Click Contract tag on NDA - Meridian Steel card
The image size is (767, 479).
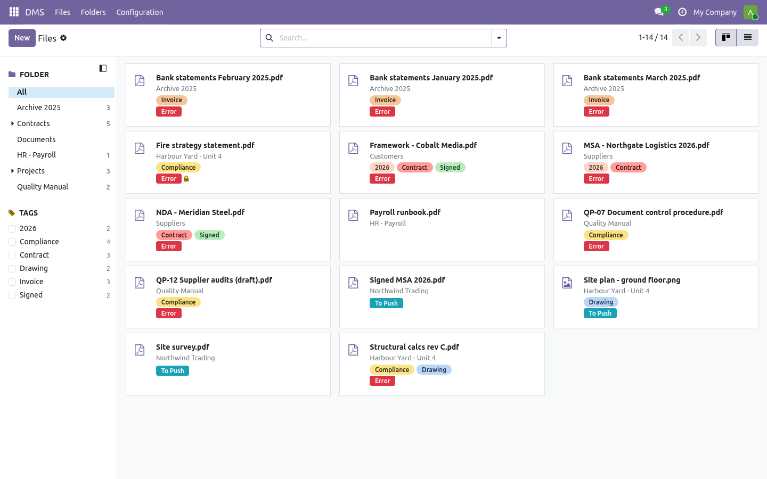pos(174,235)
